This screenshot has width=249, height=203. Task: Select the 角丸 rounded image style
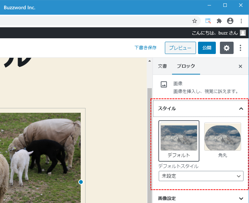tap(223, 140)
